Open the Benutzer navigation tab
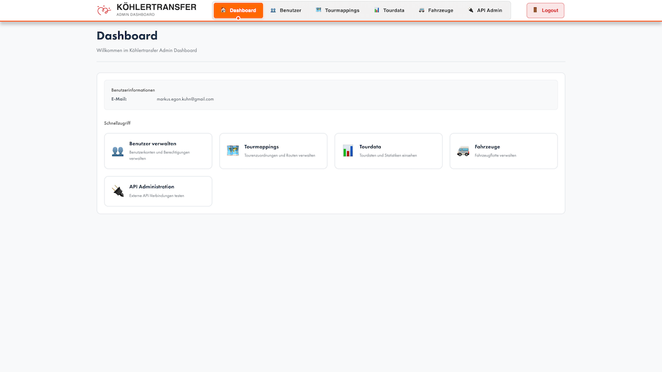This screenshot has height=372, width=662. pyautogui.click(x=286, y=10)
